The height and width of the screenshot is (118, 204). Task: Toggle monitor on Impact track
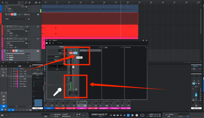[16, 51]
